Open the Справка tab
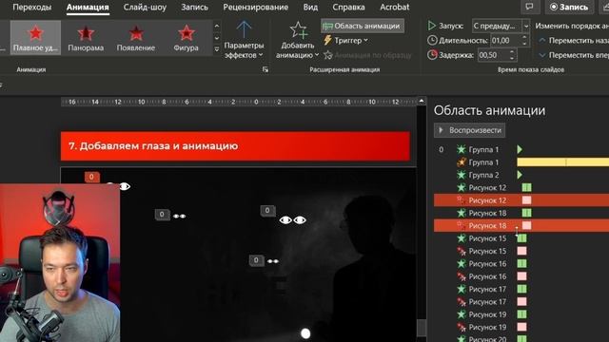This screenshot has width=609, height=342. point(348,7)
